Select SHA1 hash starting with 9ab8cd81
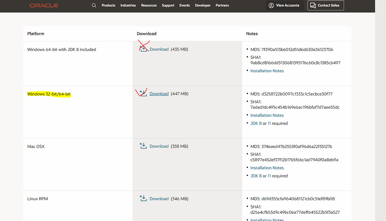This screenshot has height=221, width=386. [296, 63]
